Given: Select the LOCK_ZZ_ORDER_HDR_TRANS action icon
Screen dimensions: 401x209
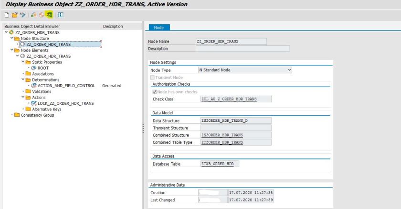Looking at the screenshot, I should pyautogui.click(x=34, y=103).
